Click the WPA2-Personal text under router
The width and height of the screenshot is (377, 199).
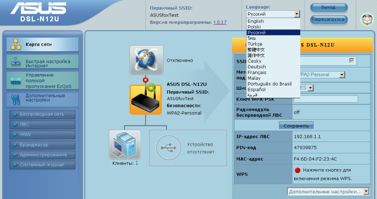184,113
